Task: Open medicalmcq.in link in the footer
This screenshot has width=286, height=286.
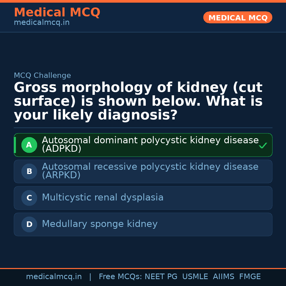Action: pos(54,277)
